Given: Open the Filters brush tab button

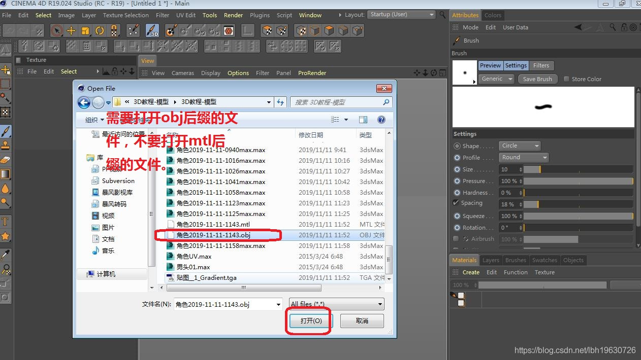Looking at the screenshot, I should click(541, 65).
